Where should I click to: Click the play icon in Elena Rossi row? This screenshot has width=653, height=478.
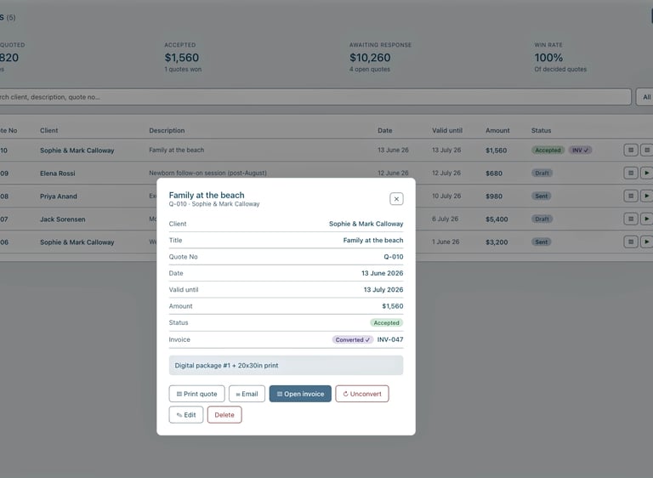pyautogui.click(x=646, y=173)
